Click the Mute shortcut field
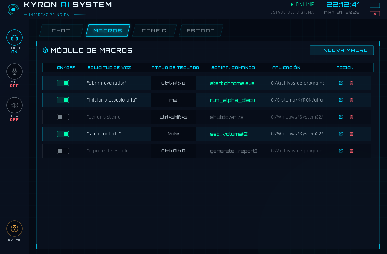387x254 pixels. [x=174, y=134]
